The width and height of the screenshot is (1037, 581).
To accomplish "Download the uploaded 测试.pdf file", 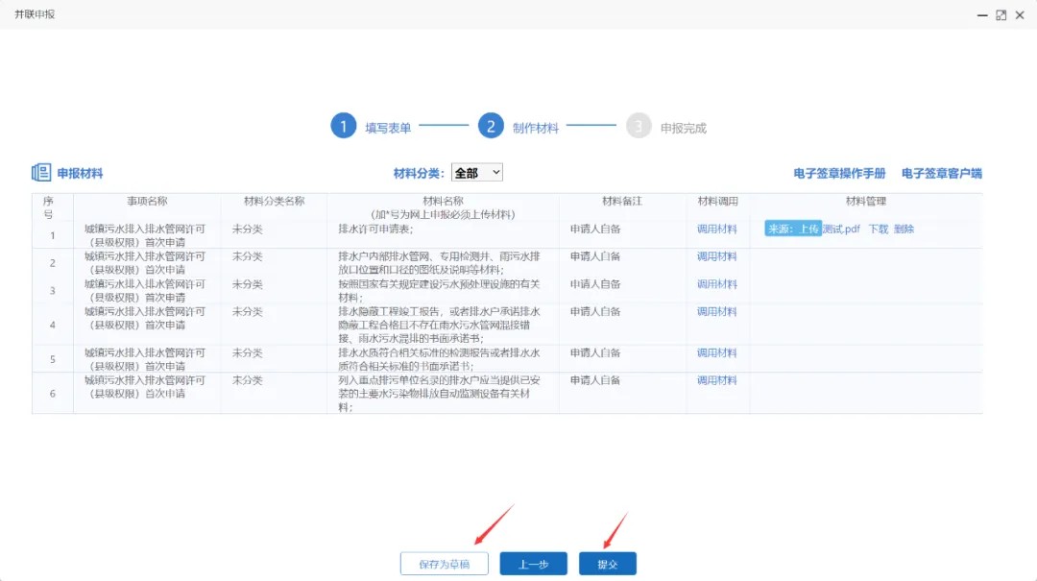I will click(878, 229).
